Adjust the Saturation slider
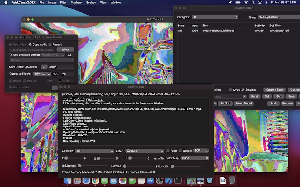 pyautogui.click(x=173, y=166)
